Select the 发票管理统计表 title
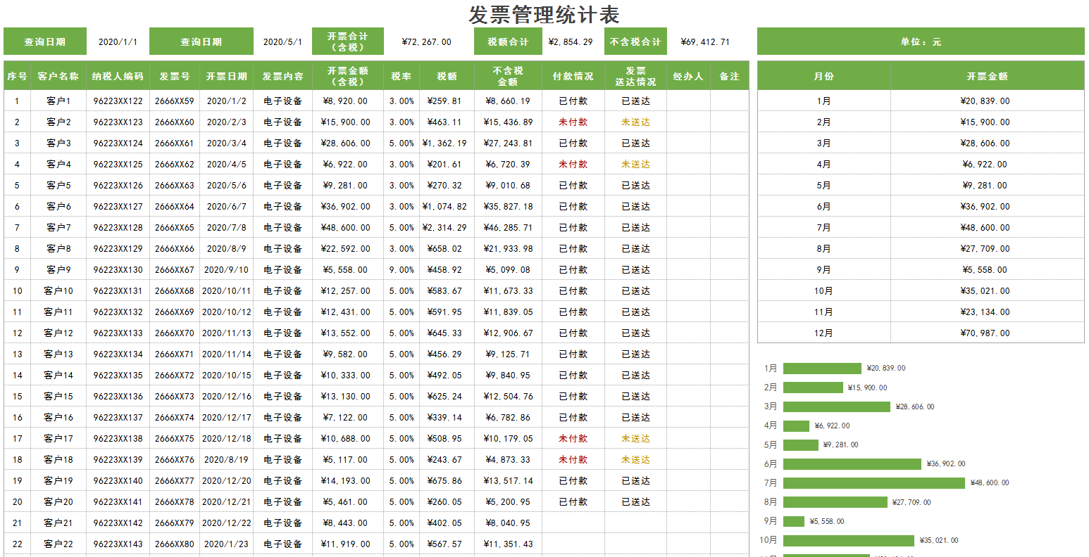This screenshot has width=1089, height=557. click(544, 15)
